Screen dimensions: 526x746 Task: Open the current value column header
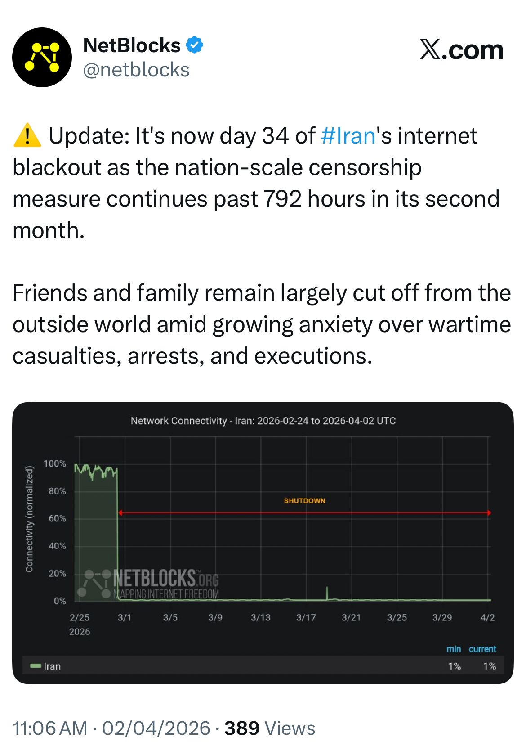tap(482, 649)
